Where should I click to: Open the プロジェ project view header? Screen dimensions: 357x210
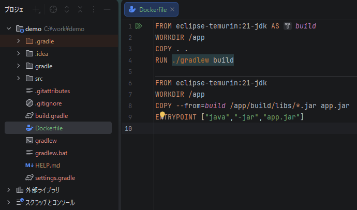click(x=14, y=9)
